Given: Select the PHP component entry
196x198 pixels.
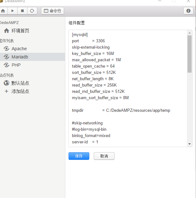Looking at the screenshot, I should [16, 65].
